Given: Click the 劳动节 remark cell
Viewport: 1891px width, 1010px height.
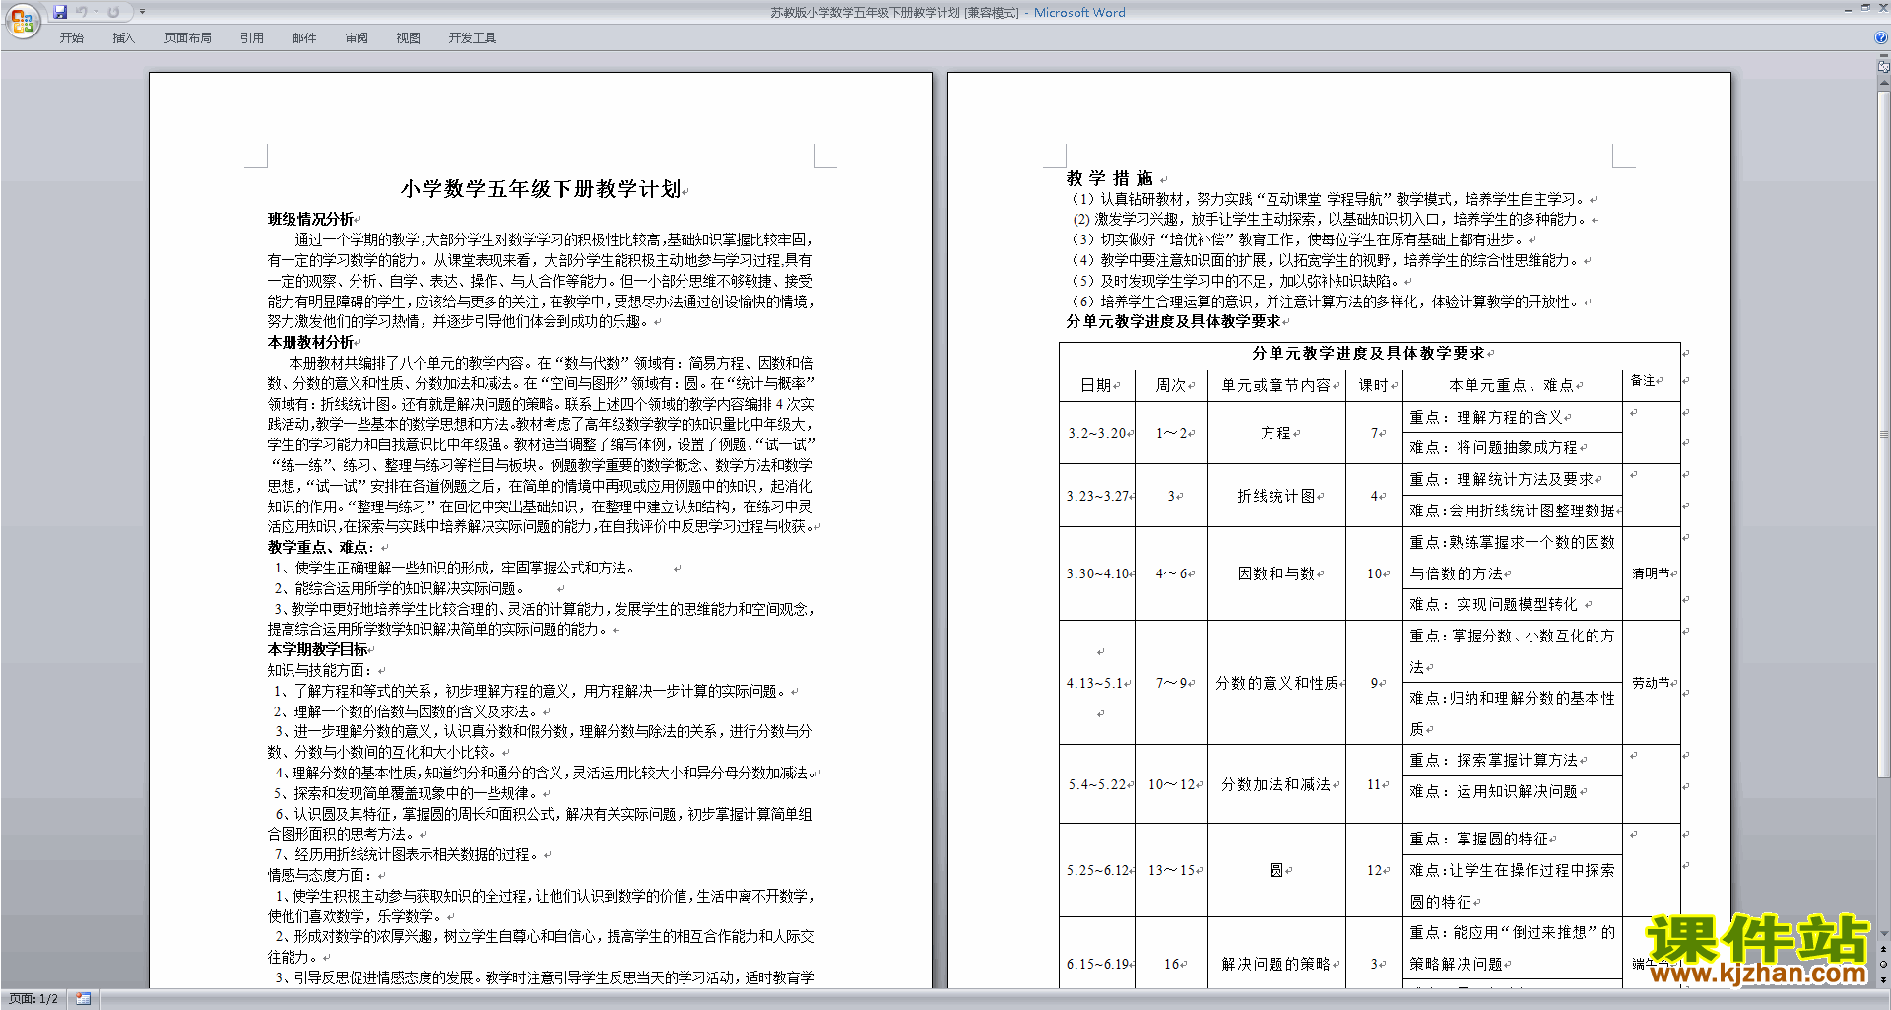Looking at the screenshot, I should tap(1652, 684).
